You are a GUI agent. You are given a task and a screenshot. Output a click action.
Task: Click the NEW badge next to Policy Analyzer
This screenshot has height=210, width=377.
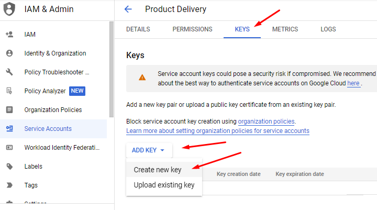click(77, 91)
